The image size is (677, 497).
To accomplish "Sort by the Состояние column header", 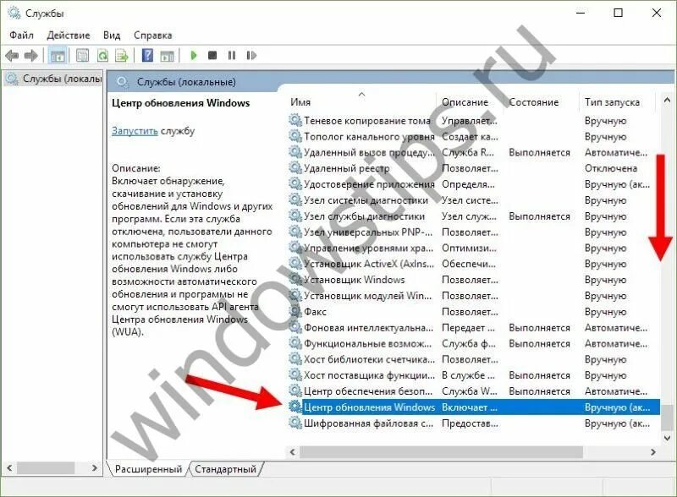I will coord(534,102).
